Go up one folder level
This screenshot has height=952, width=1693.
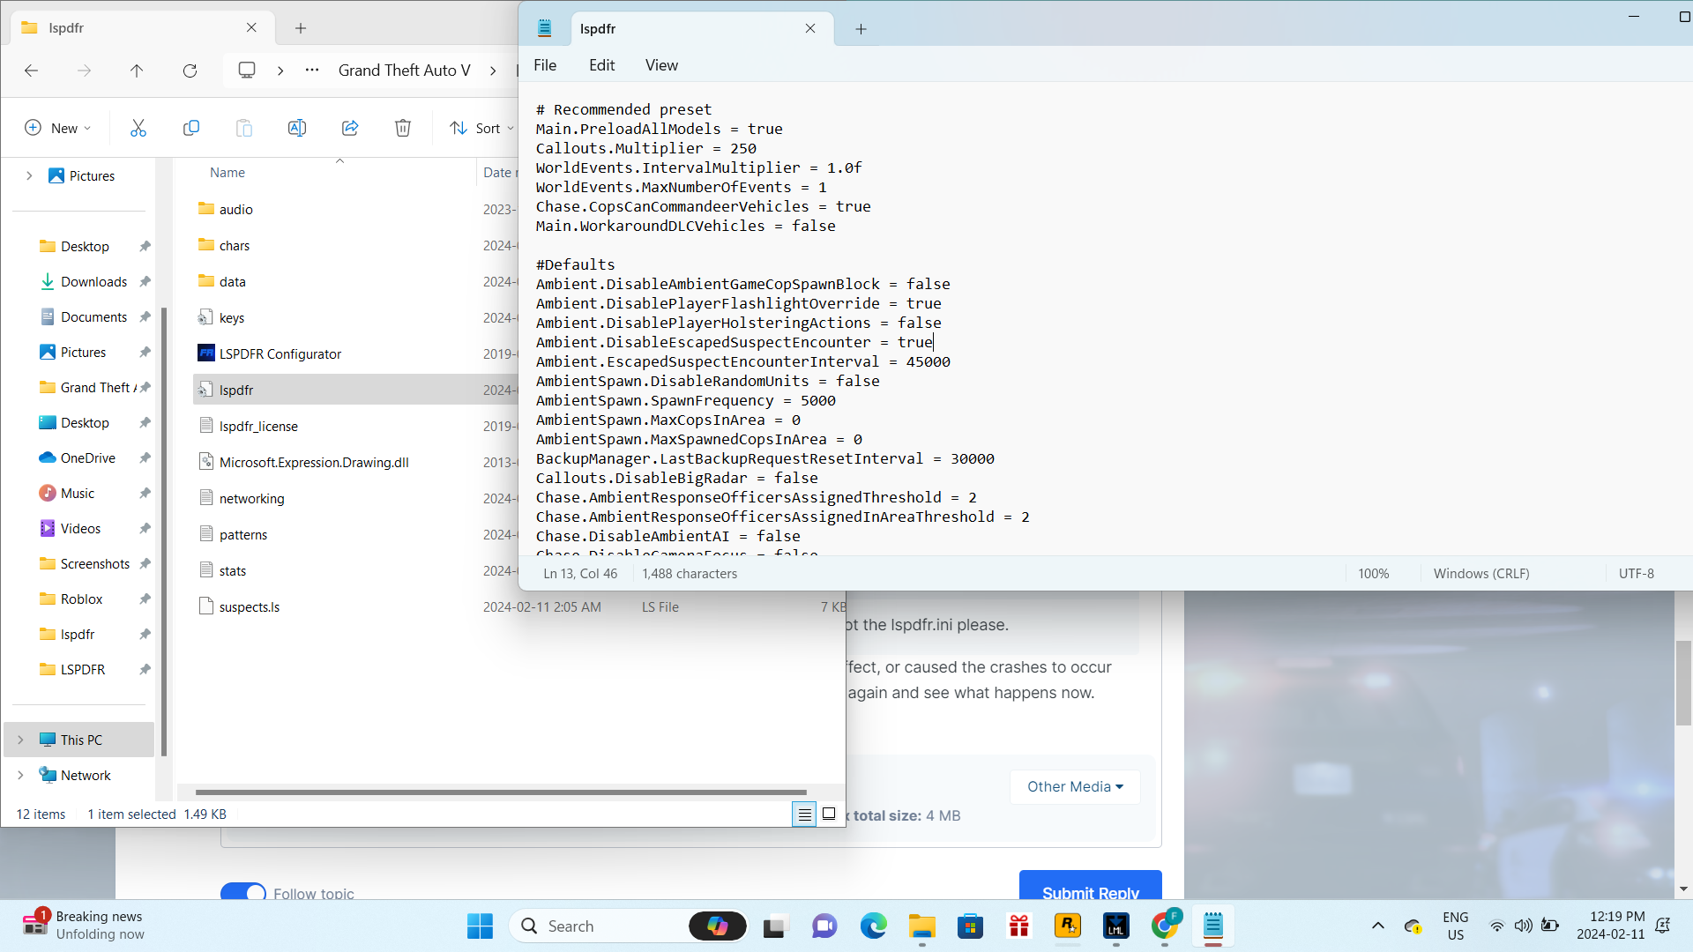point(137,71)
